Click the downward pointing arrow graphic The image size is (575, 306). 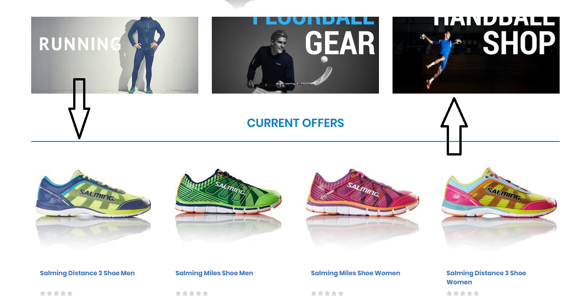(x=79, y=108)
